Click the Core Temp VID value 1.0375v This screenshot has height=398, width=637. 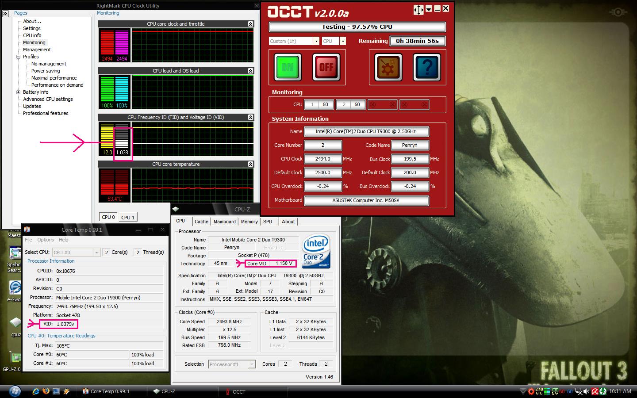pyautogui.click(x=65, y=324)
